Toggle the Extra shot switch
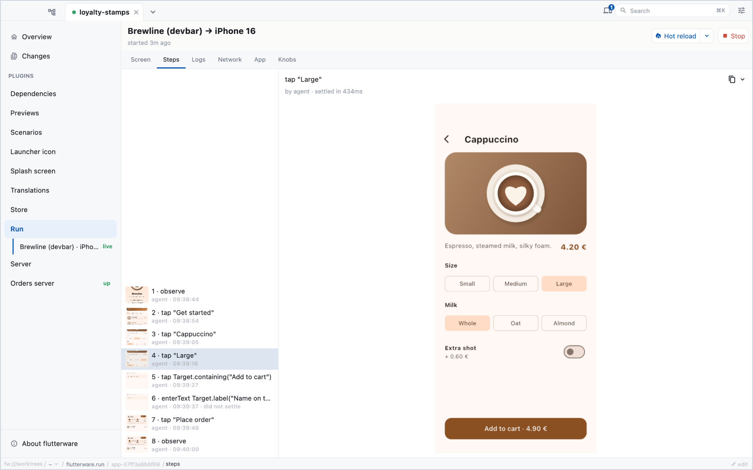Image resolution: width=753 pixels, height=470 pixels. (574, 352)
